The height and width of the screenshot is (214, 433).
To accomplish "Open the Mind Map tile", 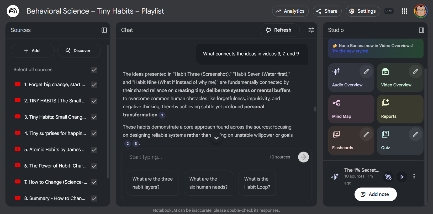I will (351, 109).
